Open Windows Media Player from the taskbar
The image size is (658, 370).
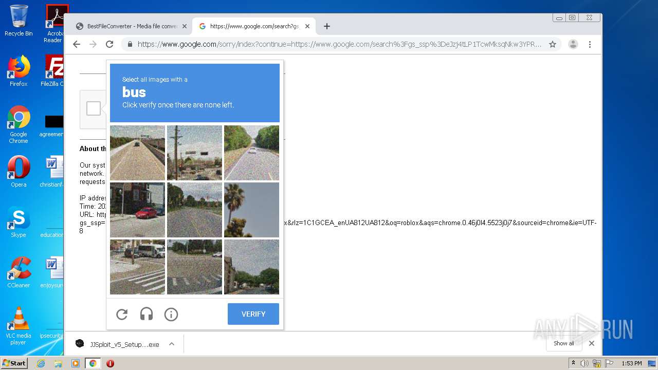tap(76, 363)
